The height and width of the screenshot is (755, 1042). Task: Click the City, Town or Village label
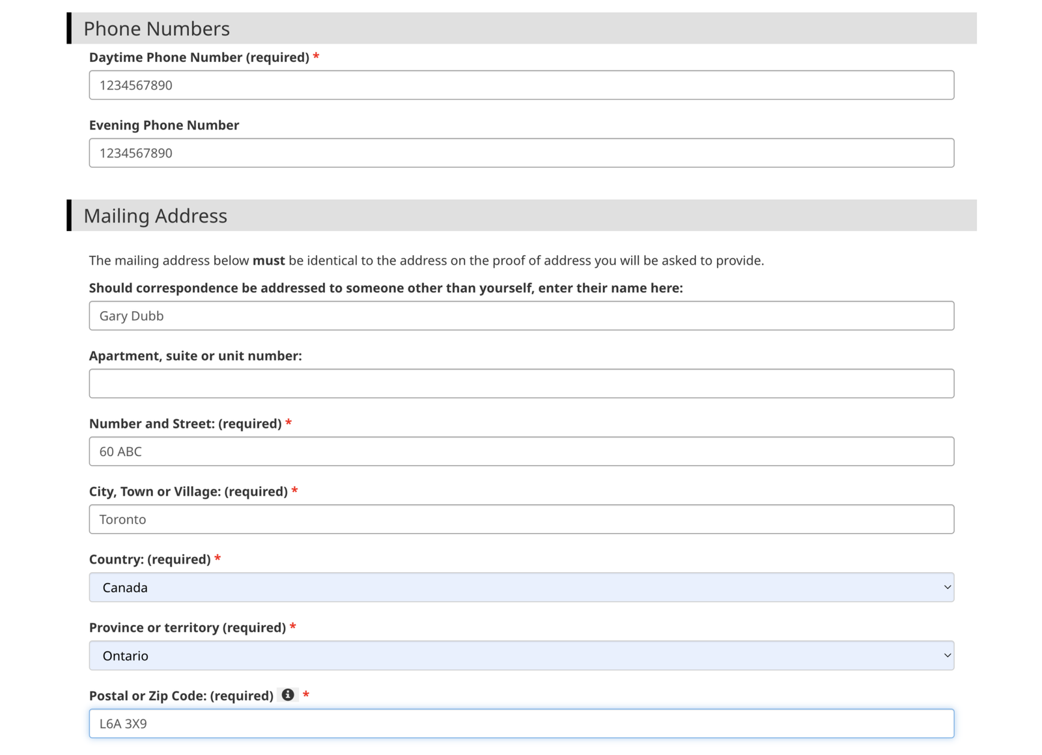click(x=188, y=491)
